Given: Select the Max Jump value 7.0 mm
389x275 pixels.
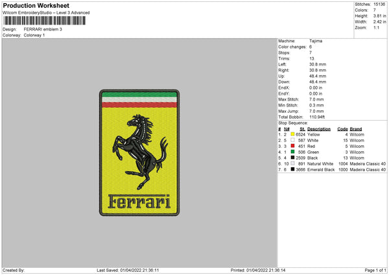Looking at the screenshot, I should [x=316, y=111].
